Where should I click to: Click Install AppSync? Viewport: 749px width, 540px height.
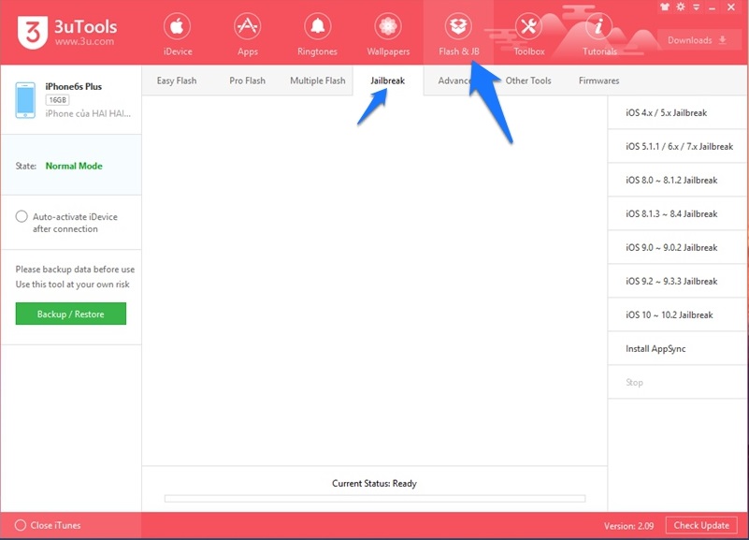[x=677, y=348]
